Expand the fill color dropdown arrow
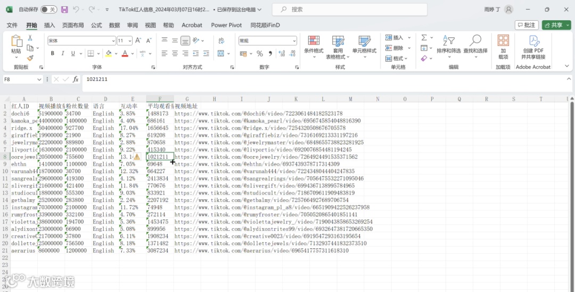The width and height of the screenshot is (575, 292). click(x=116, y=54)
